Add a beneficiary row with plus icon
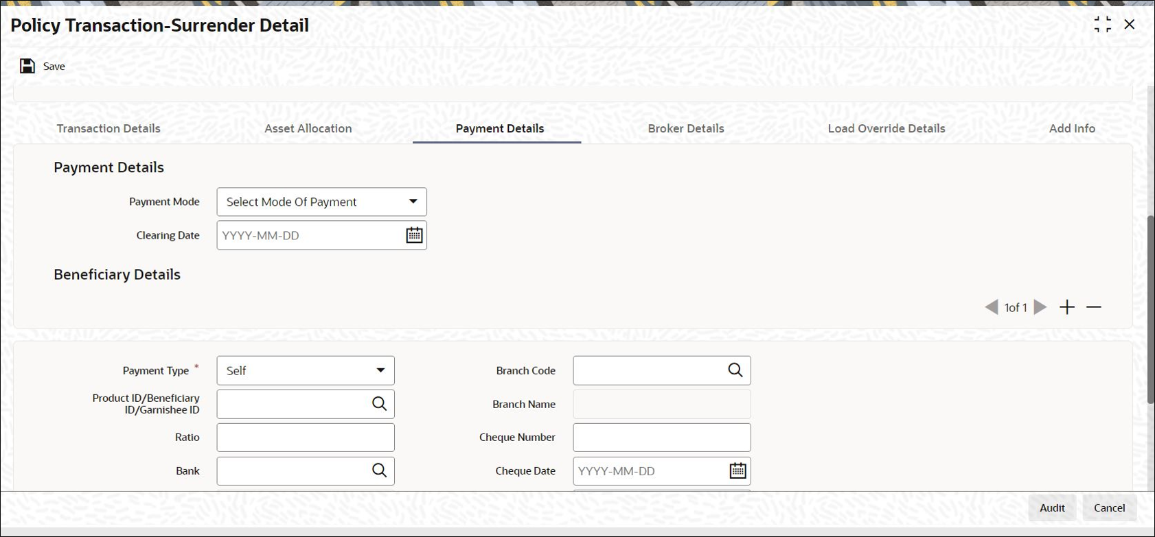Image resolution: width=1155 pixels, height=537 pixels. pos(1067,307)
